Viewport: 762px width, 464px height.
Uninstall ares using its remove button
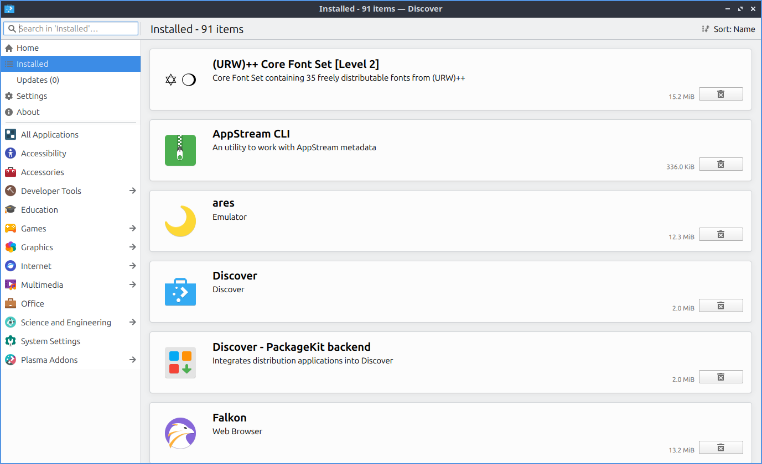pyautogui.click(x=720, y=235)
